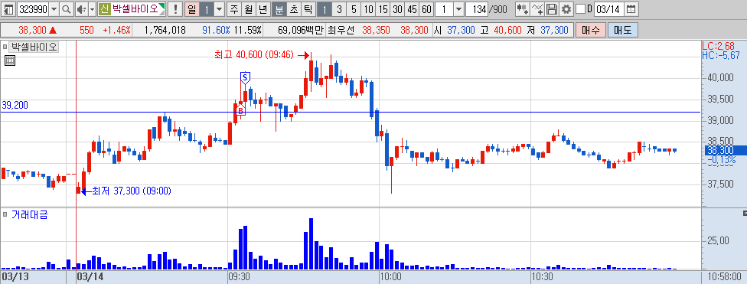747x284 pixels.
Task: Save chart with the floppy disk icon
Action: (552, 9)
